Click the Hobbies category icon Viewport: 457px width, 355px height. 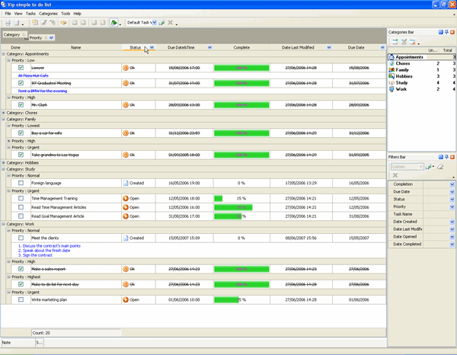pos(392,76)
